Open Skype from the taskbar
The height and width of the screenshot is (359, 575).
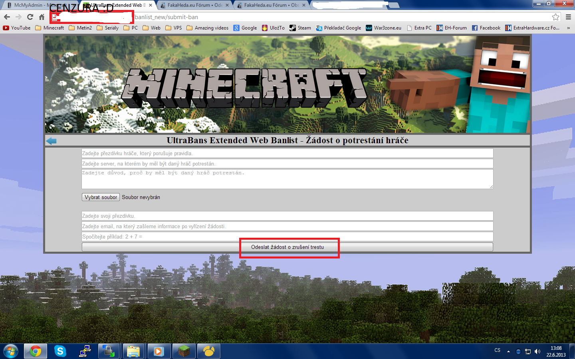coord(60,351)
